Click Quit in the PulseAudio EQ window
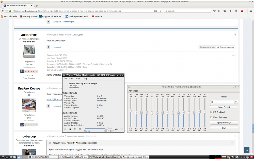The height and width of the screenshot is (159, 254). (x=224, y=128)
